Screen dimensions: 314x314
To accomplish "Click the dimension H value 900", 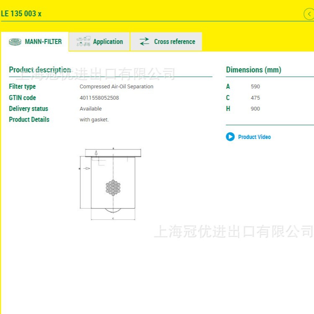I will tap(255, 109).
